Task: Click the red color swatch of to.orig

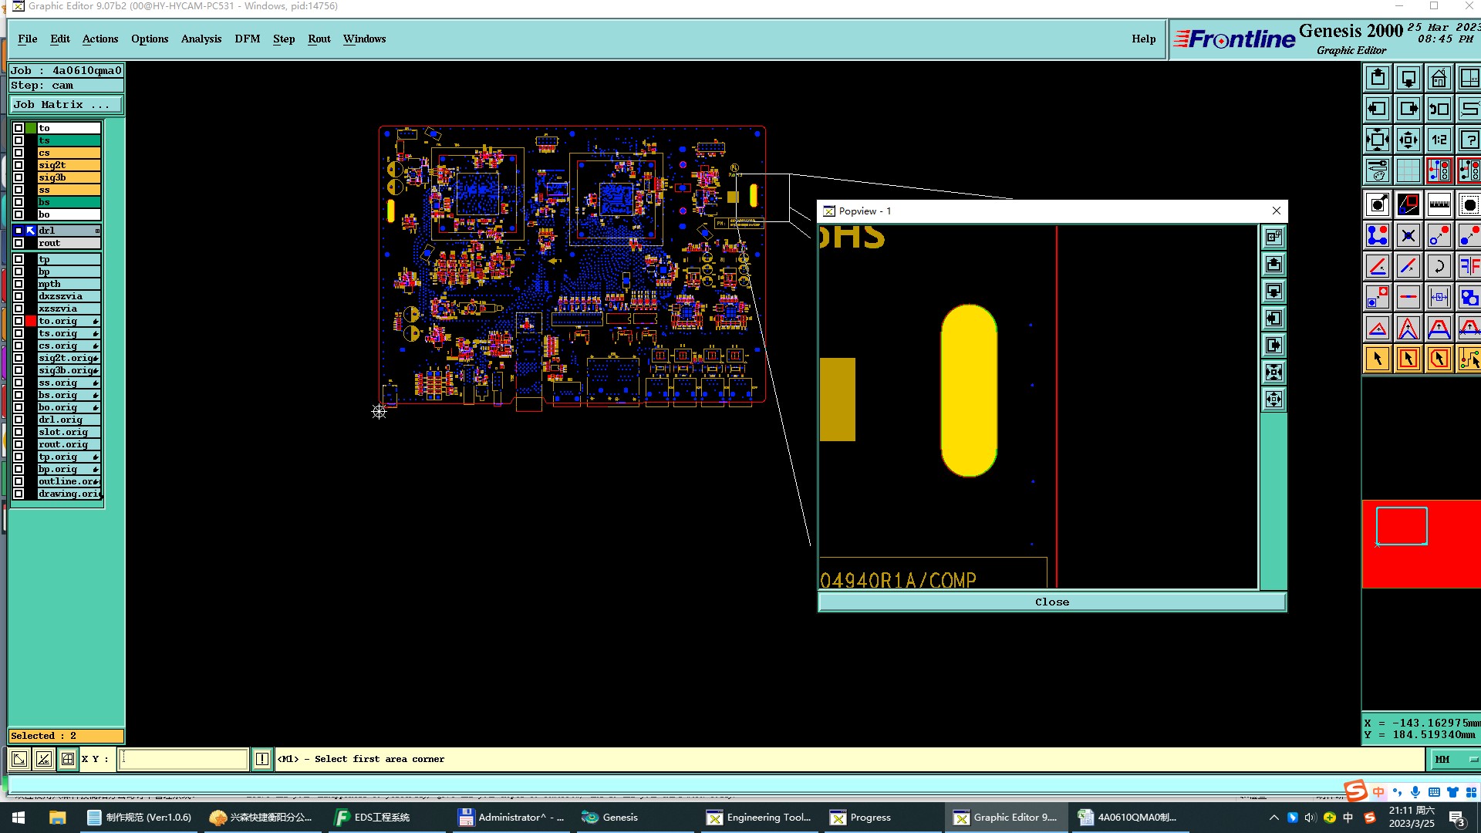Action: click(31, 321)
